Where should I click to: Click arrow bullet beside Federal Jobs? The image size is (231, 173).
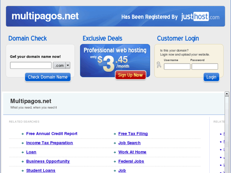[x=115, y=162]
